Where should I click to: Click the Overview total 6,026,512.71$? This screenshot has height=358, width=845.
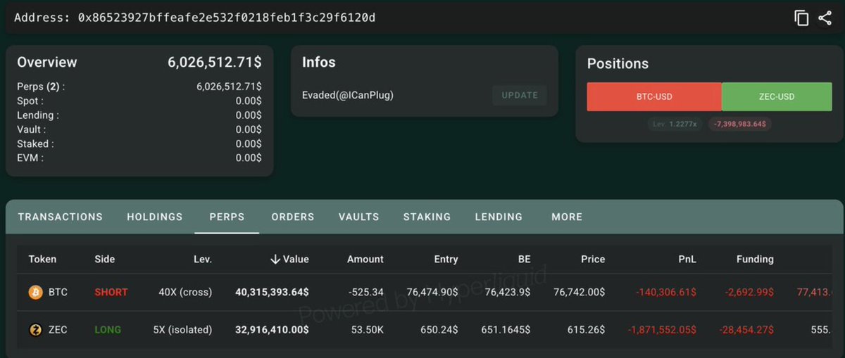pos(215,62)
